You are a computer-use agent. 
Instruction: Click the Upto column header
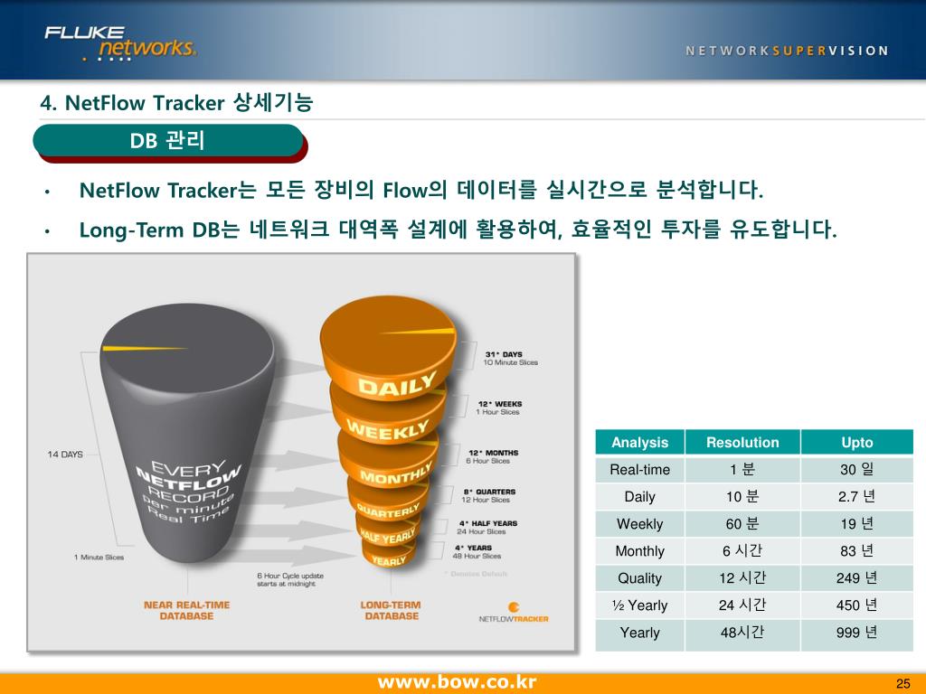click(857, 442)
